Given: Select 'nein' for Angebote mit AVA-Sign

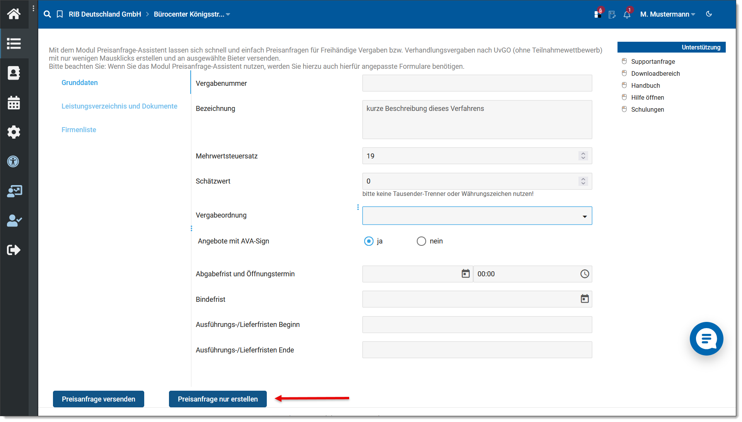Looking at the screenshot, I should (x=421, y=241).
